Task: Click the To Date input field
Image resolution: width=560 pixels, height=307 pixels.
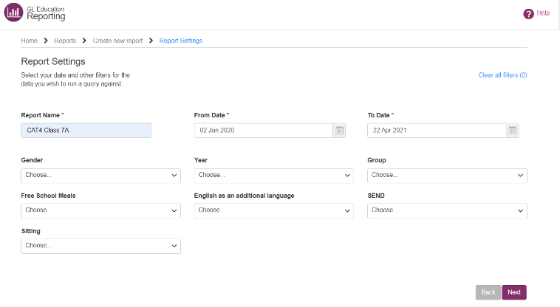Action: (436, 131)
